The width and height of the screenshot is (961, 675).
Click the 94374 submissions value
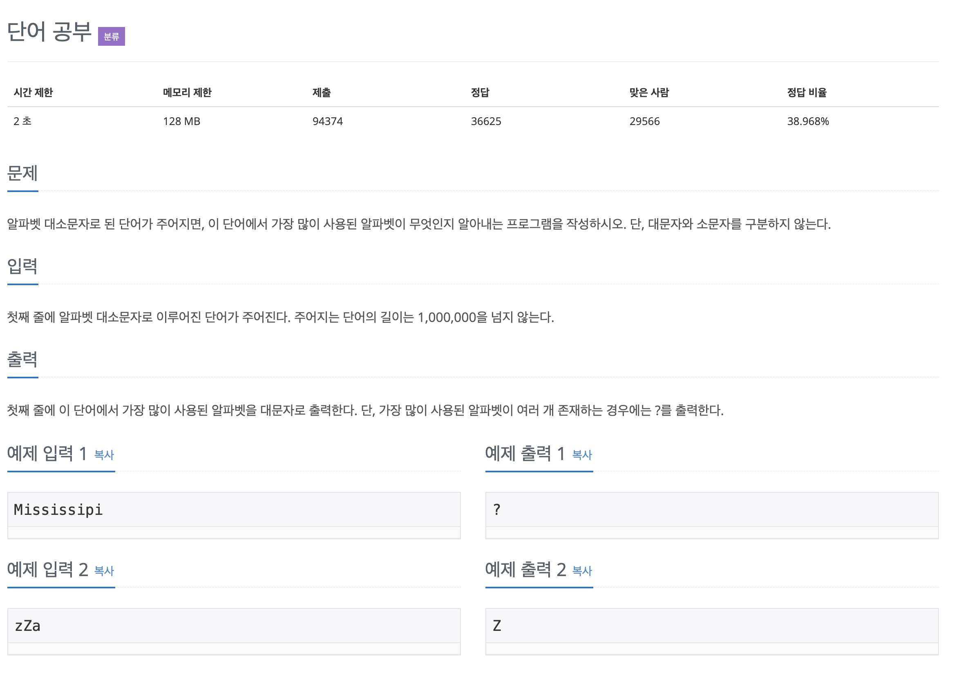point(328,121)
